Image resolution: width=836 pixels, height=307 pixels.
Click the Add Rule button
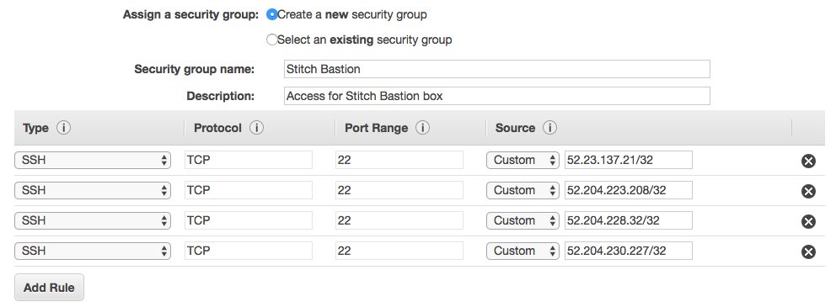click(49, 288)
